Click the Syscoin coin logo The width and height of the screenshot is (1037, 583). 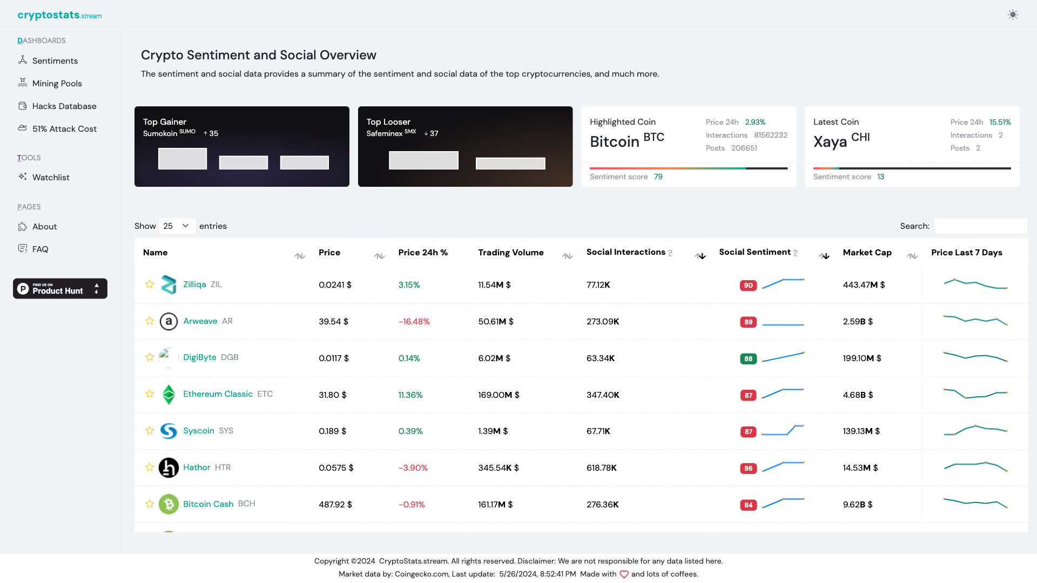[169, 431]
